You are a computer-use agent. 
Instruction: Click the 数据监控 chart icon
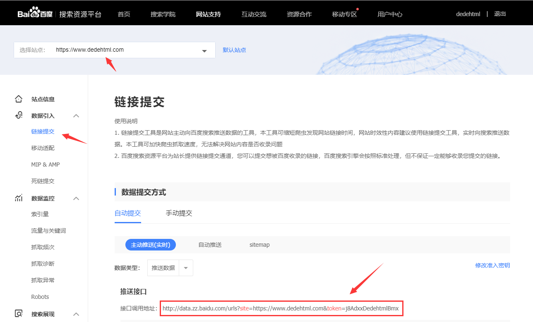[19, 198]
